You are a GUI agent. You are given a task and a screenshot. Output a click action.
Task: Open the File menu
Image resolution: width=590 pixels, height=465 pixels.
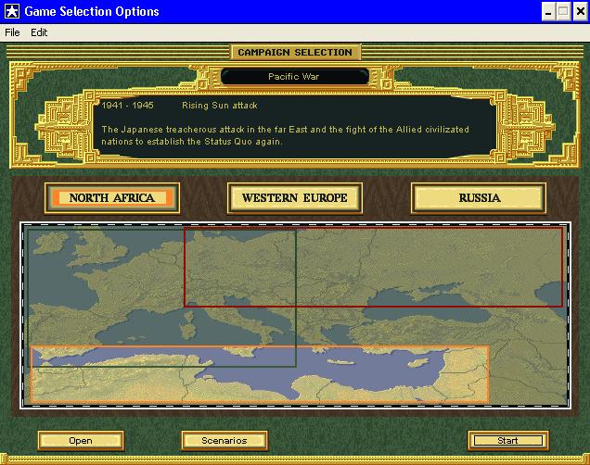[12, 32]
